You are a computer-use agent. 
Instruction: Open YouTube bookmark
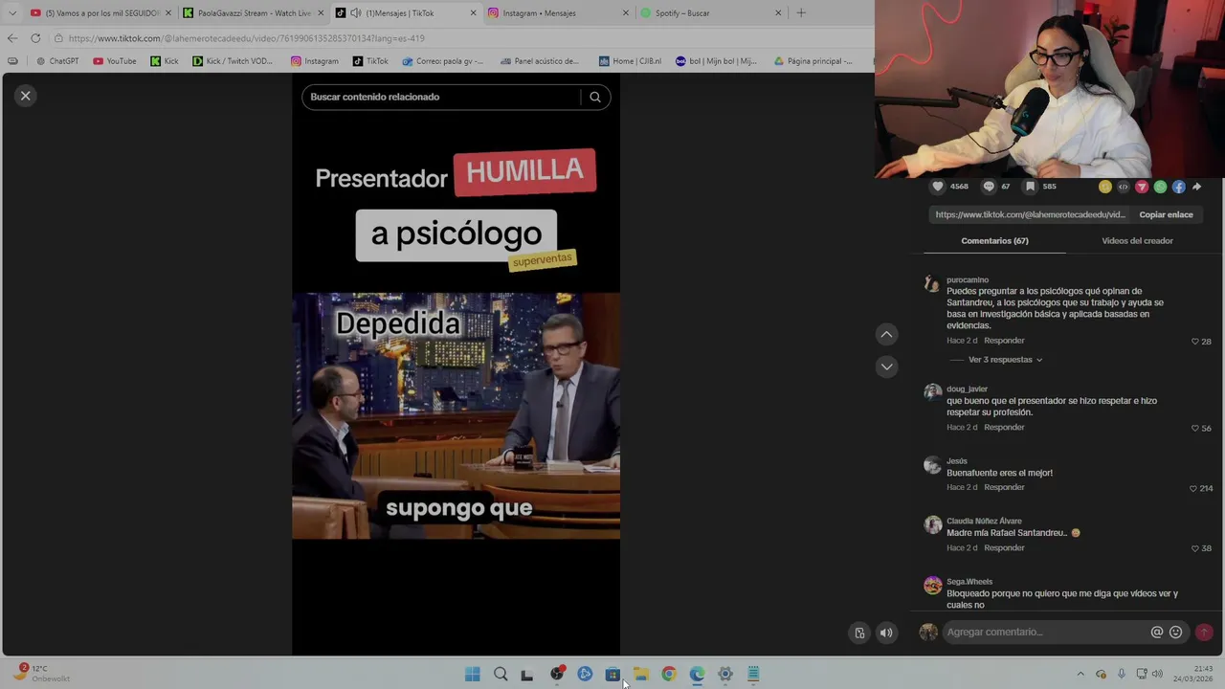115,61
